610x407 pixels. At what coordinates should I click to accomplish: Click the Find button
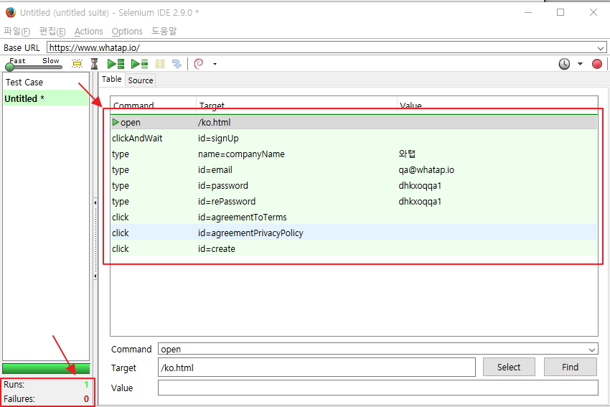[570, 367]
